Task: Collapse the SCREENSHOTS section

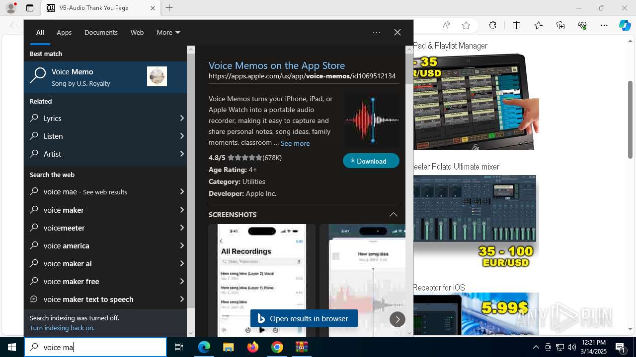Action: coord(394,215)
